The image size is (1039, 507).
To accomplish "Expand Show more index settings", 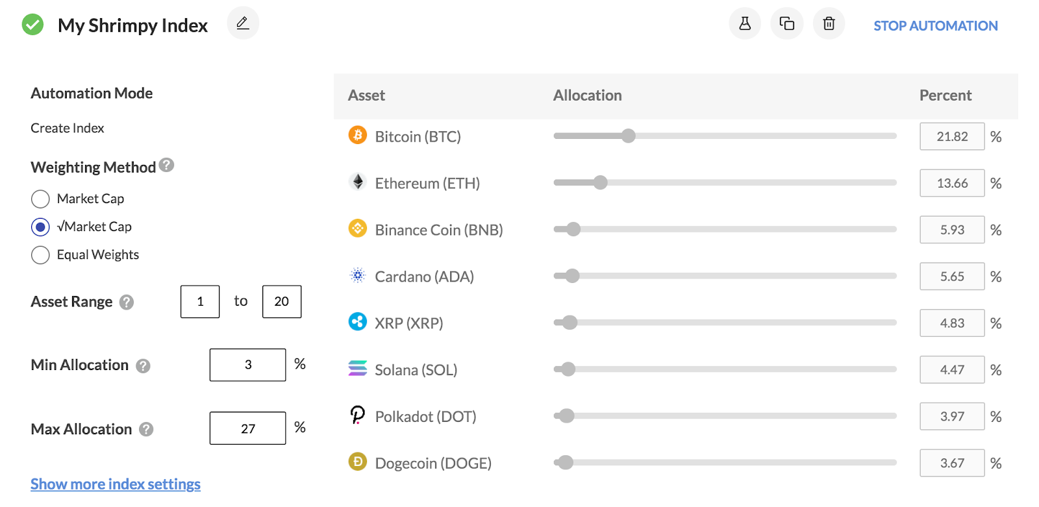I will point(116,484).
